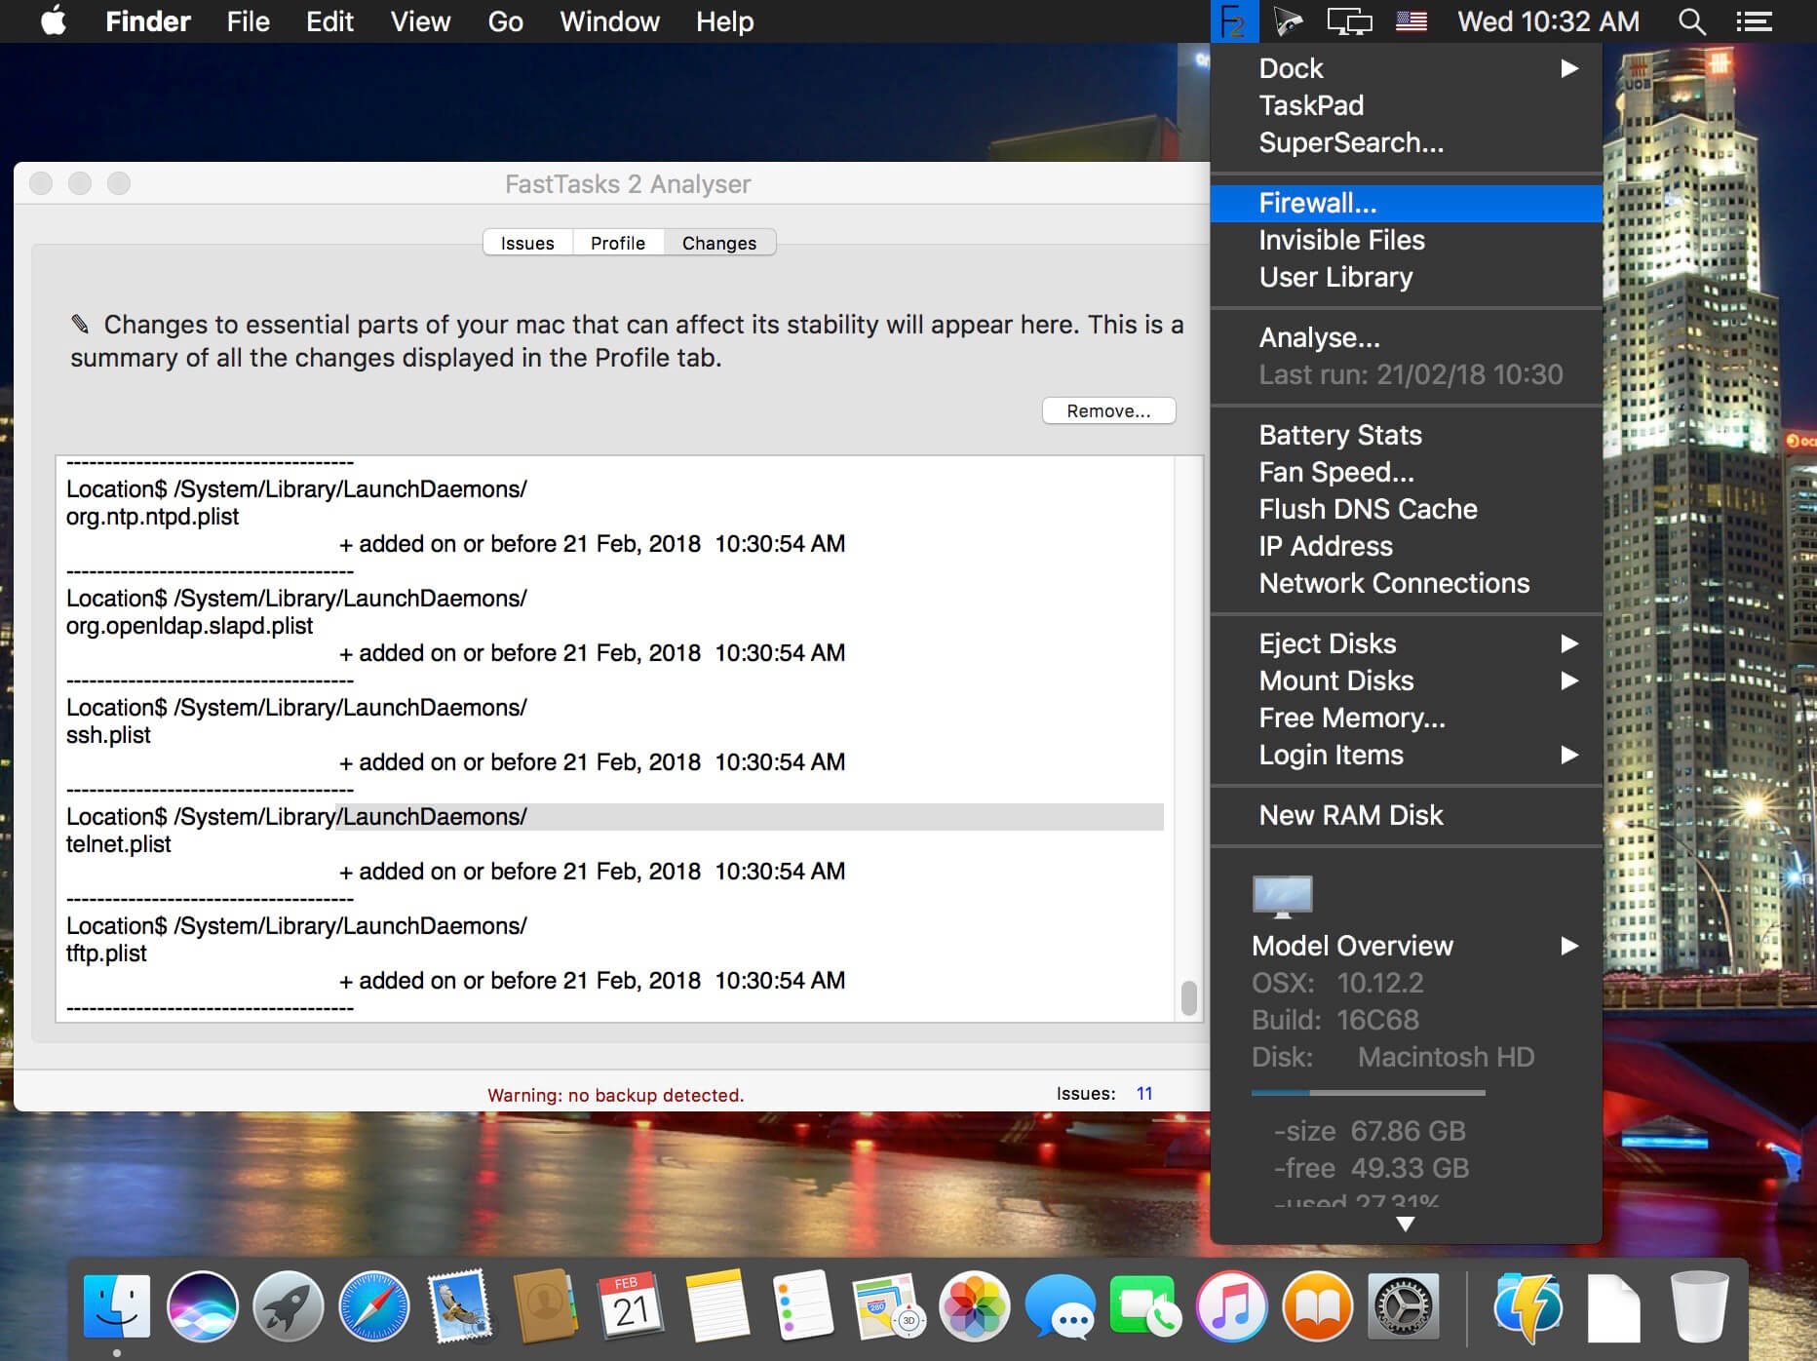Open Reminders in the Dock
Screen dimensions: 1817x1361
click(x=803, y=1306)
